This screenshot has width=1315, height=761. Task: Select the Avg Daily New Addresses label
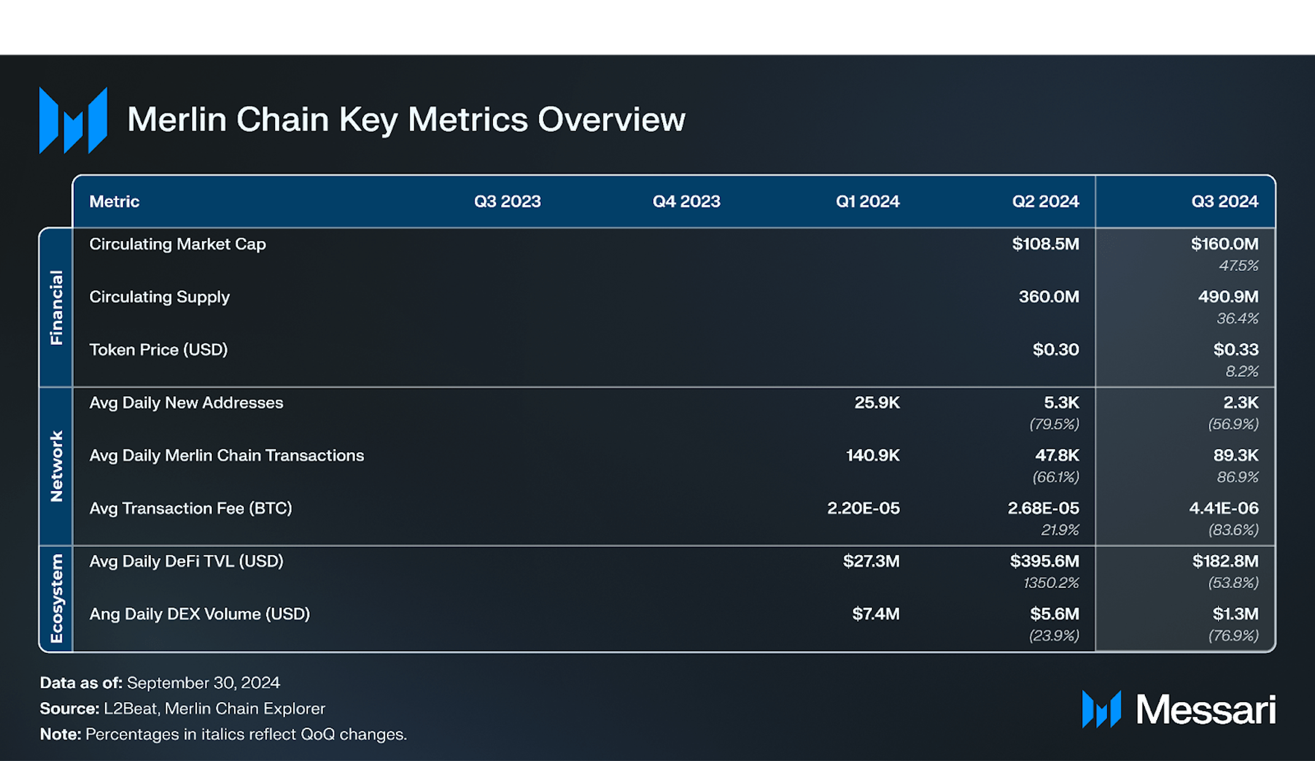(x=186, y=403)
